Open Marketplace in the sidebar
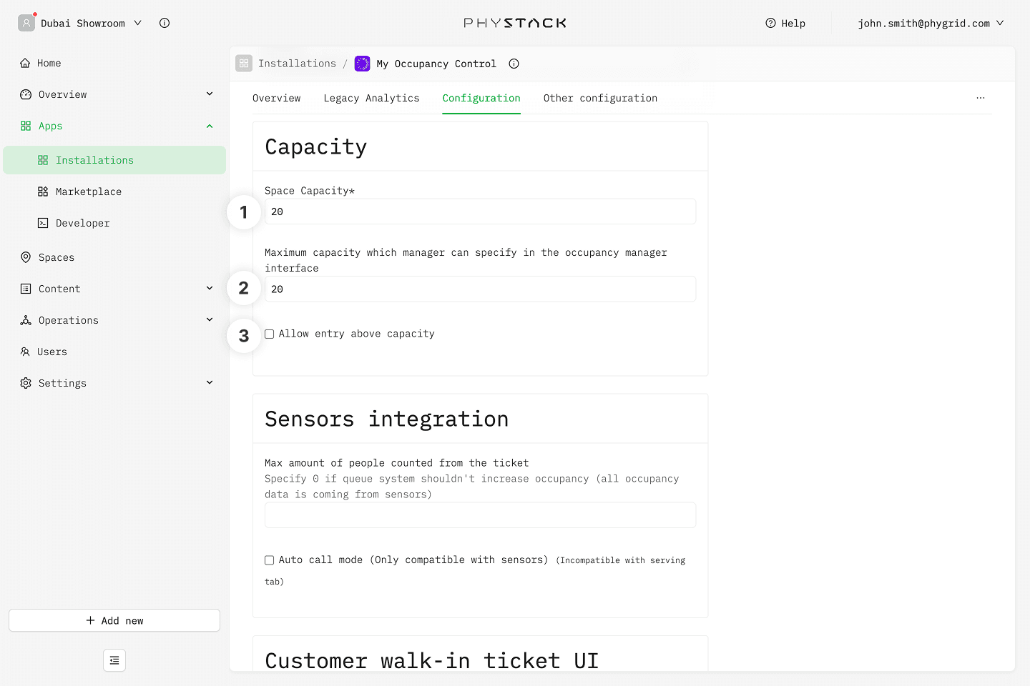 (89, 192)
